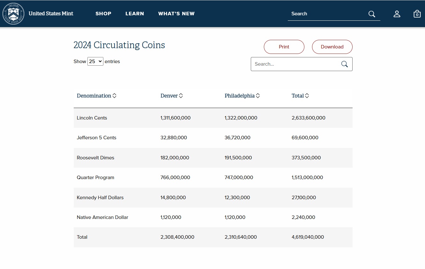Focus the table Search... input box
The width and height of the screenshot is (425, 269).
(296, 64)
